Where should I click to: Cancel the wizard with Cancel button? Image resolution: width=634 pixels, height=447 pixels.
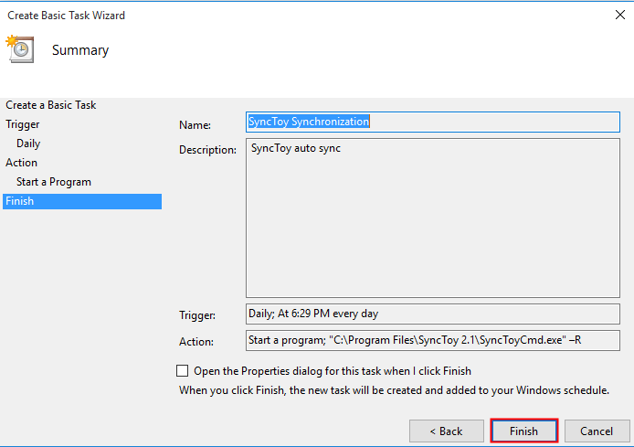596,431
